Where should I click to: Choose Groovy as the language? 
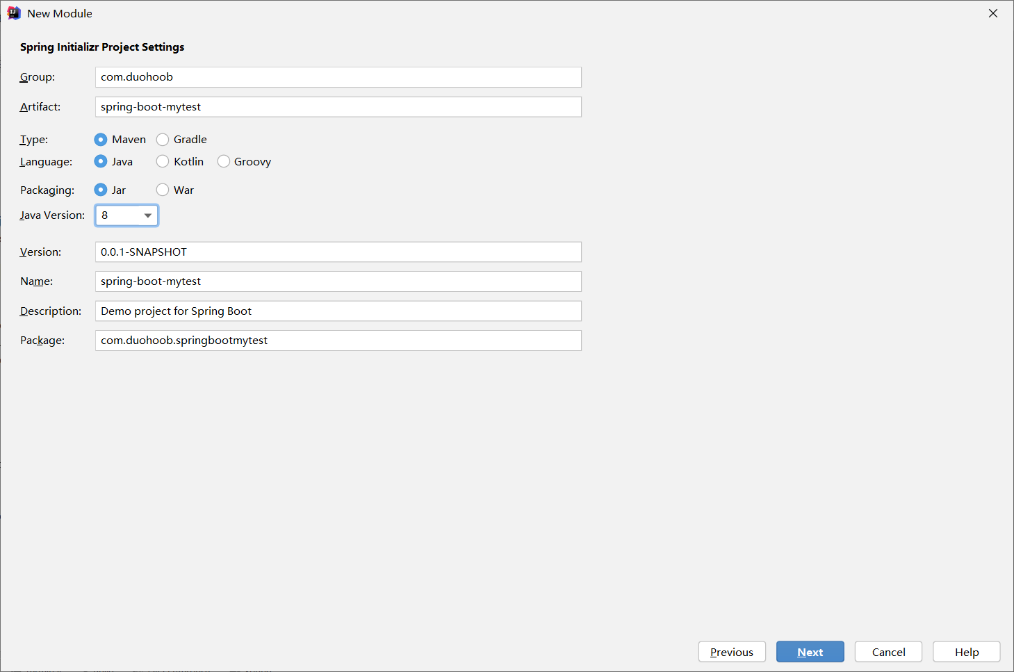[x=244, y=162]
